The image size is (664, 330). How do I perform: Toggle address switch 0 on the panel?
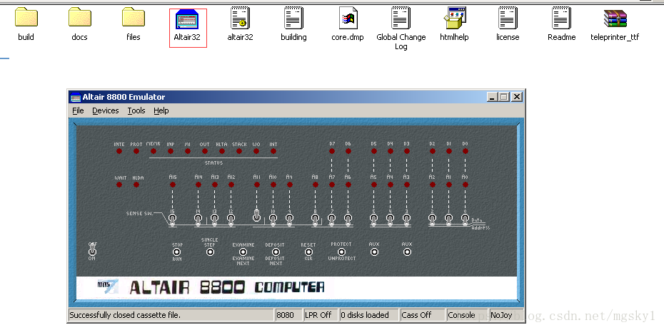coord(465,217)
